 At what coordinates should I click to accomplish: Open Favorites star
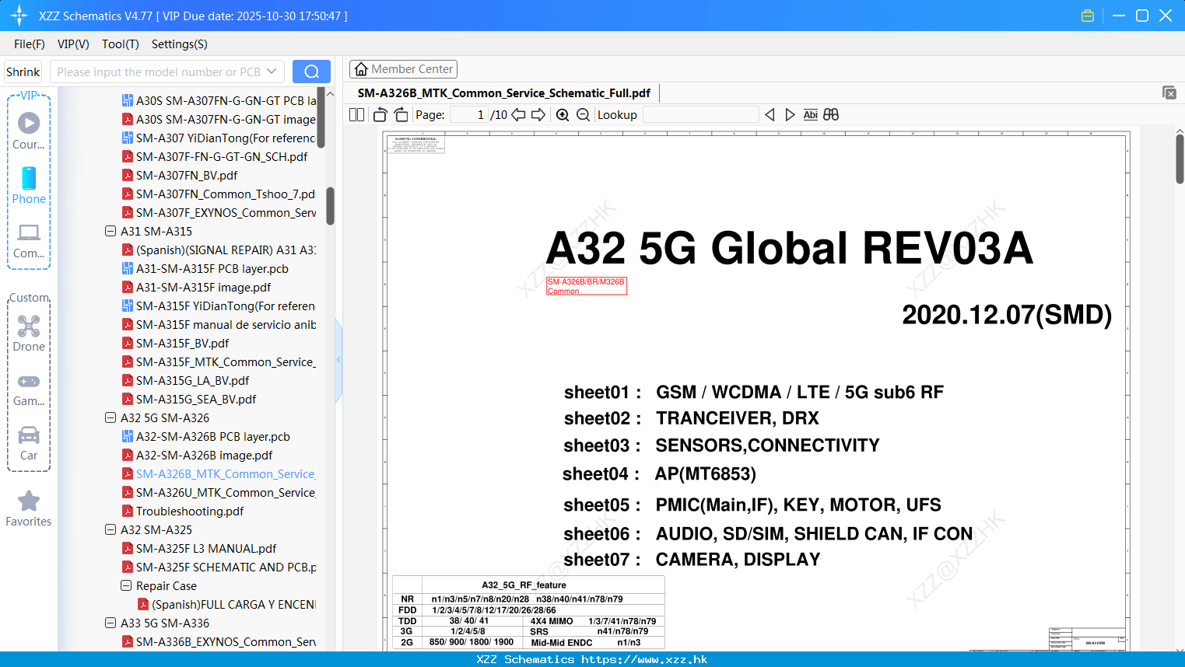point(29,508)
